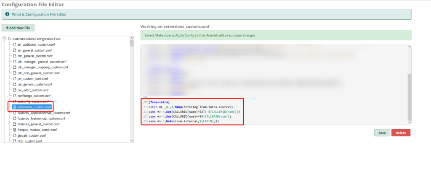Click the info icon beside What is Configuration File Editor
This screenshot has height=179, width=431.
click(7, 14)
